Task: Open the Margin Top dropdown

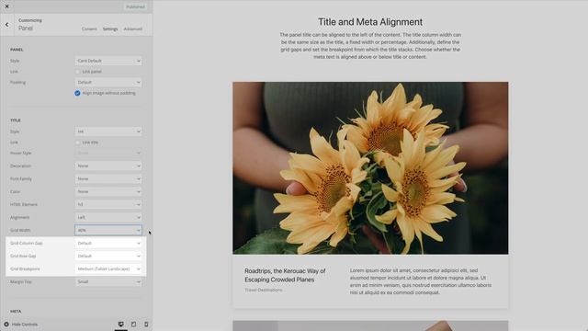Action: tap(108, 282)
